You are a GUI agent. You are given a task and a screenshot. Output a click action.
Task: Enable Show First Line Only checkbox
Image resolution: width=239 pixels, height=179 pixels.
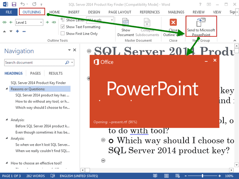pyautogui.click(x=63, y=33)
